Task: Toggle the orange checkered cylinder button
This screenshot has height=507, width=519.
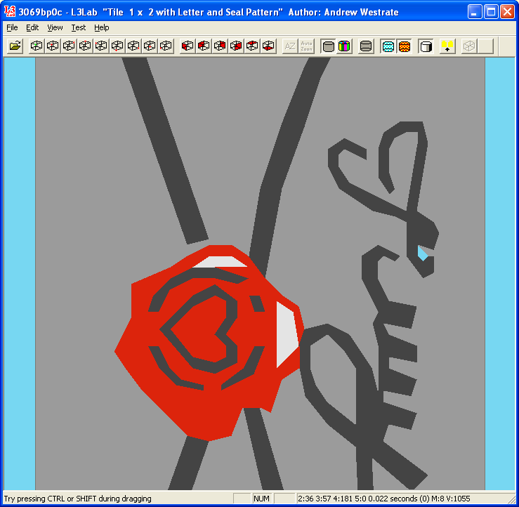Action: point(404,46)
